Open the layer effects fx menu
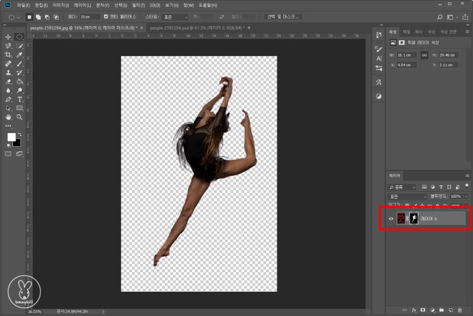Image resolution: width=473 pixels, height=316 pixels. 414,309
